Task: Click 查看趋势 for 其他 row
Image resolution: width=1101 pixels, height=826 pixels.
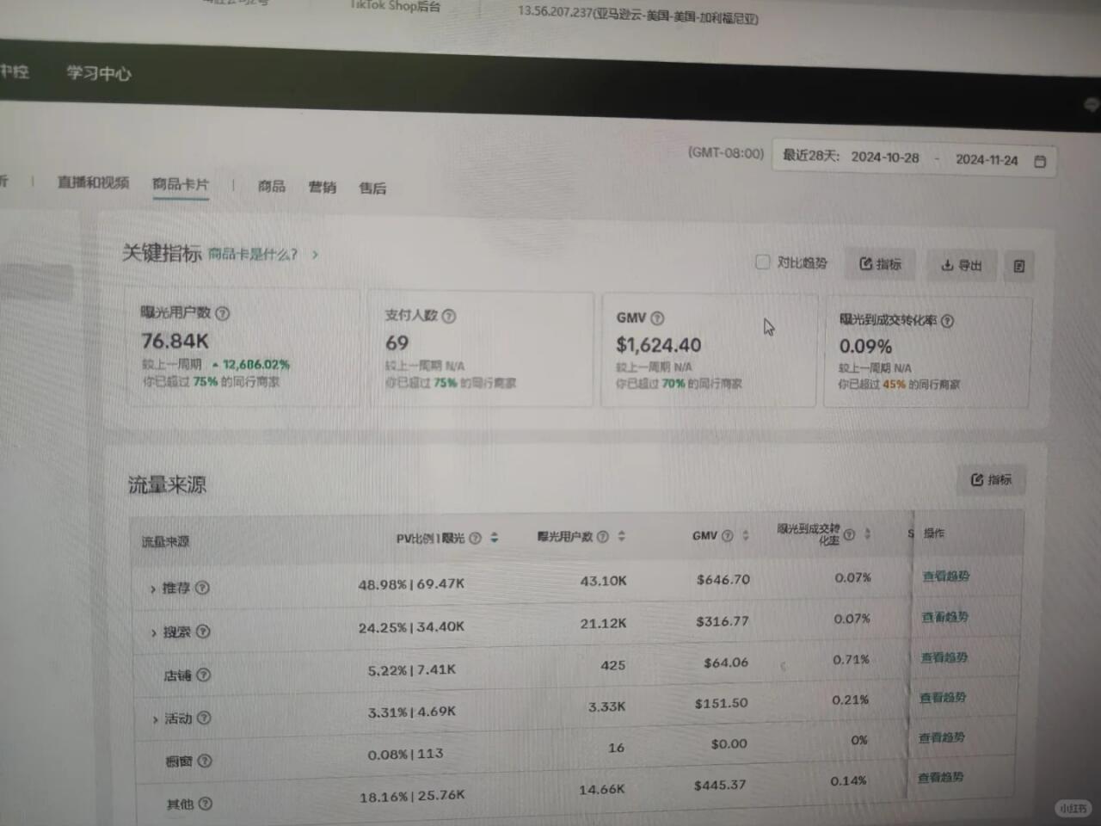Action: point(941,777)
